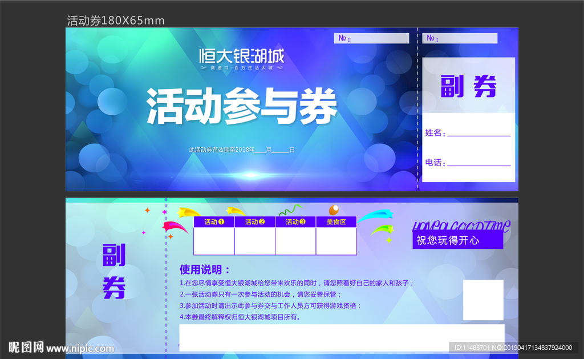
Task: Click the 美食区 table header
Action: (336, 222)
